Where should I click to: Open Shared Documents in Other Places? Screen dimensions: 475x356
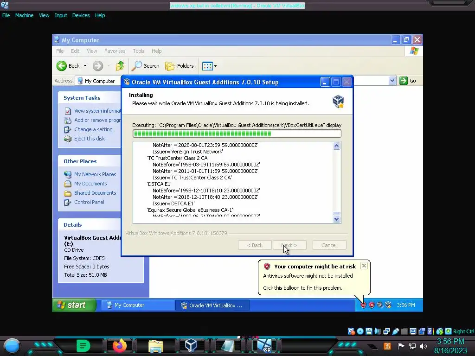(90, 193)
